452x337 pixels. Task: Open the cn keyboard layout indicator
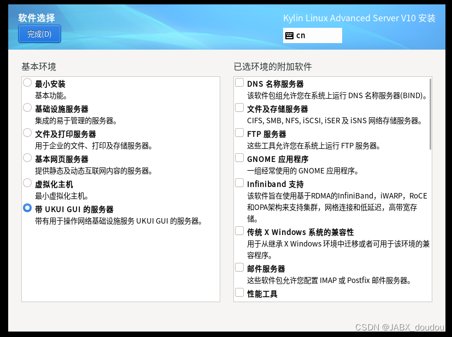click(x=313, y=35)
